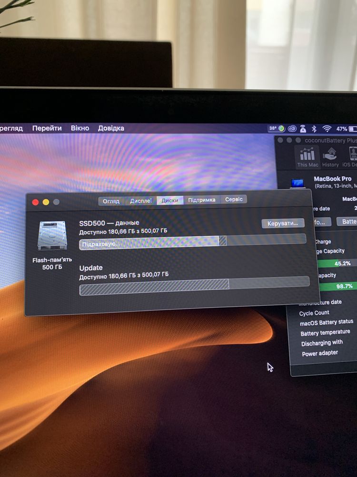This screenshot has width=357, height=477.
Task: Open the Сервіс tab
Action: [234, 199]
